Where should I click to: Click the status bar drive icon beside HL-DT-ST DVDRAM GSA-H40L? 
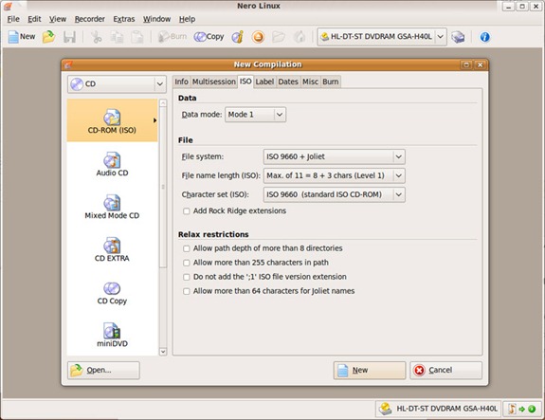[386, 409]
